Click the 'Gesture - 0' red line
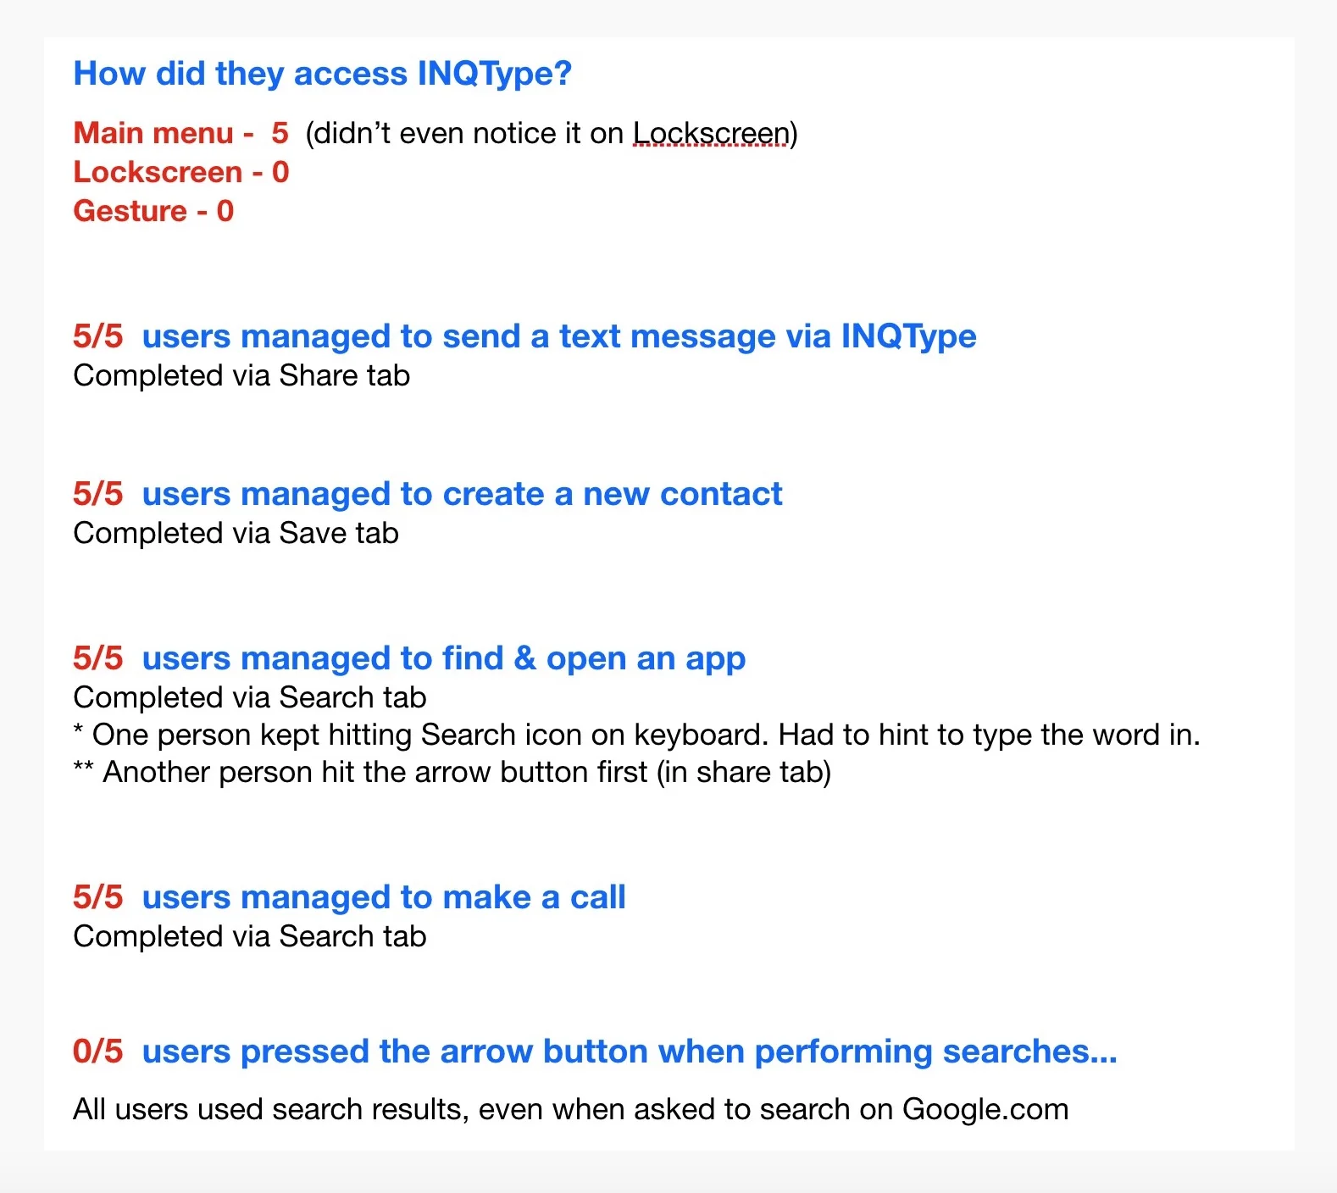 (153, 211)
